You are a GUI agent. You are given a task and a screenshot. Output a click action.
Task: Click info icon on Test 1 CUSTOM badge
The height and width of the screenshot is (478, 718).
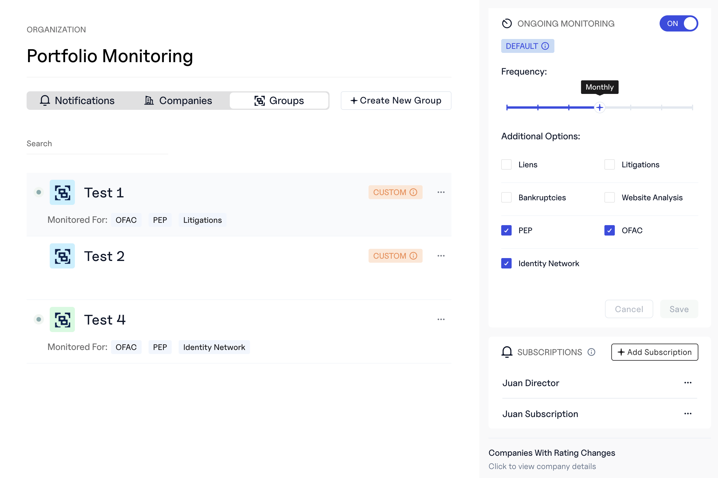(x=413, y=192)
